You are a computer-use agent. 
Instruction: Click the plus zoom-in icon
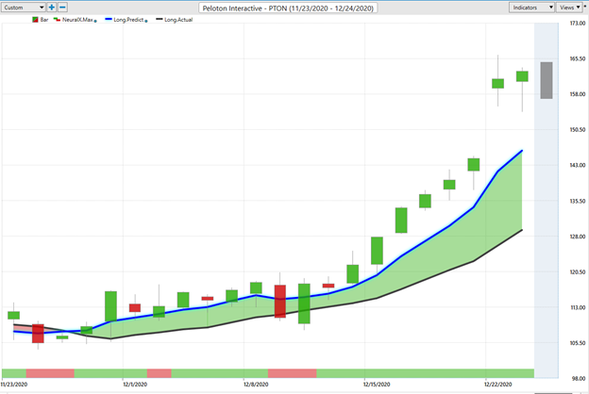[52, 8]
